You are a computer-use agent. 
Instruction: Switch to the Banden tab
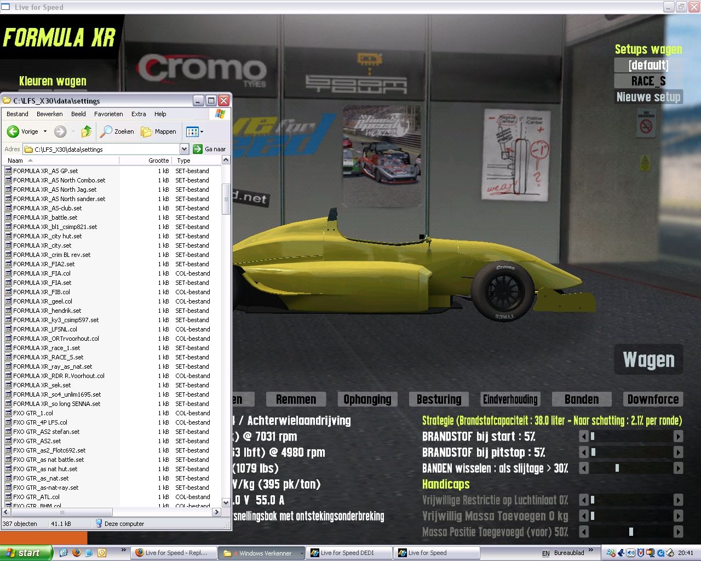tap(582, 399)
